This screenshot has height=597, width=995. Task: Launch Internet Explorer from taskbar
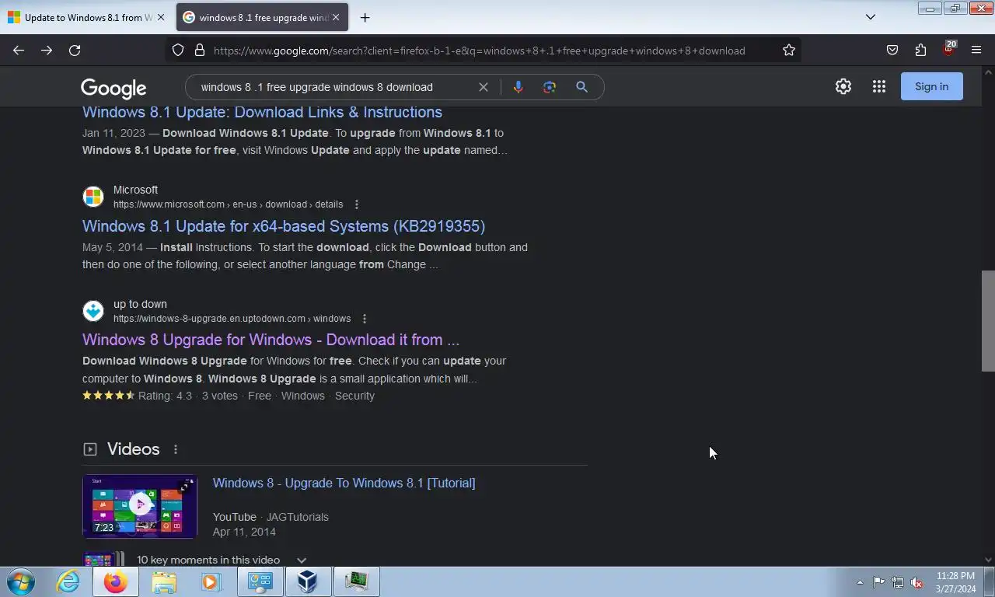68,581
